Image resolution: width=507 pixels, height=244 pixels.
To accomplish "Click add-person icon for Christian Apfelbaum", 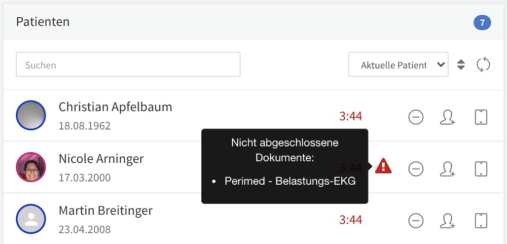I will pyautogui.click(x=448, y=117).
